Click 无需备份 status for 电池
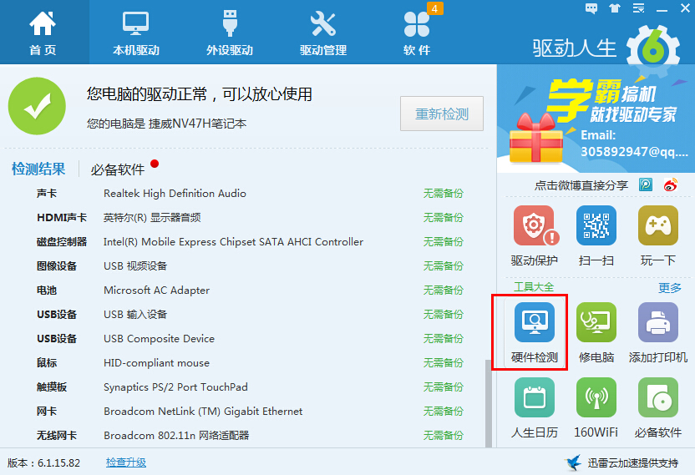This screenshot has height=475, width=695. click(x=443, y=291)
